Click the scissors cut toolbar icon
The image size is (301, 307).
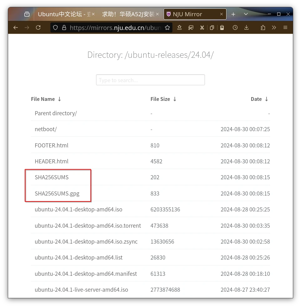coord(202,27)
